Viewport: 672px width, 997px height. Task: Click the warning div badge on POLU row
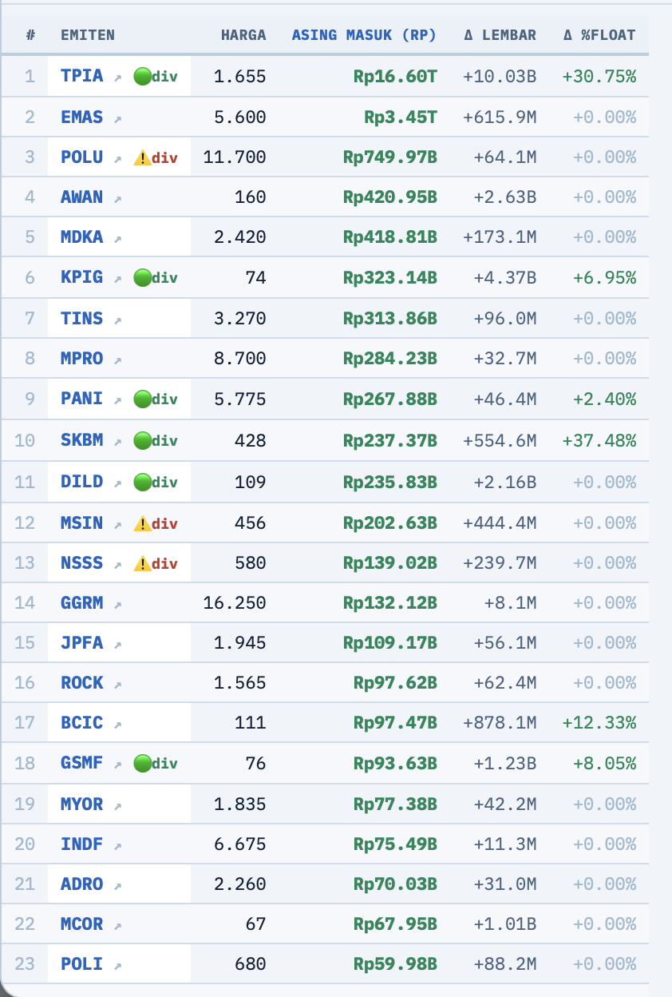tap(156, 157)
